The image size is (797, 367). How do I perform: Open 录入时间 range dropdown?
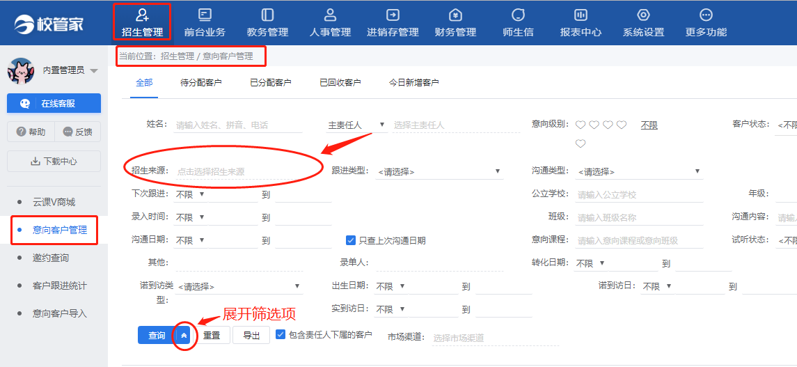pos(191,217)
